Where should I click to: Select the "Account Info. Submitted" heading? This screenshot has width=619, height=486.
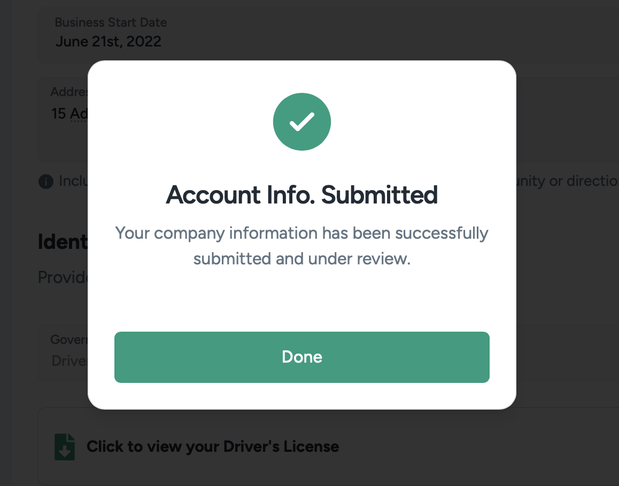(302, 195)
